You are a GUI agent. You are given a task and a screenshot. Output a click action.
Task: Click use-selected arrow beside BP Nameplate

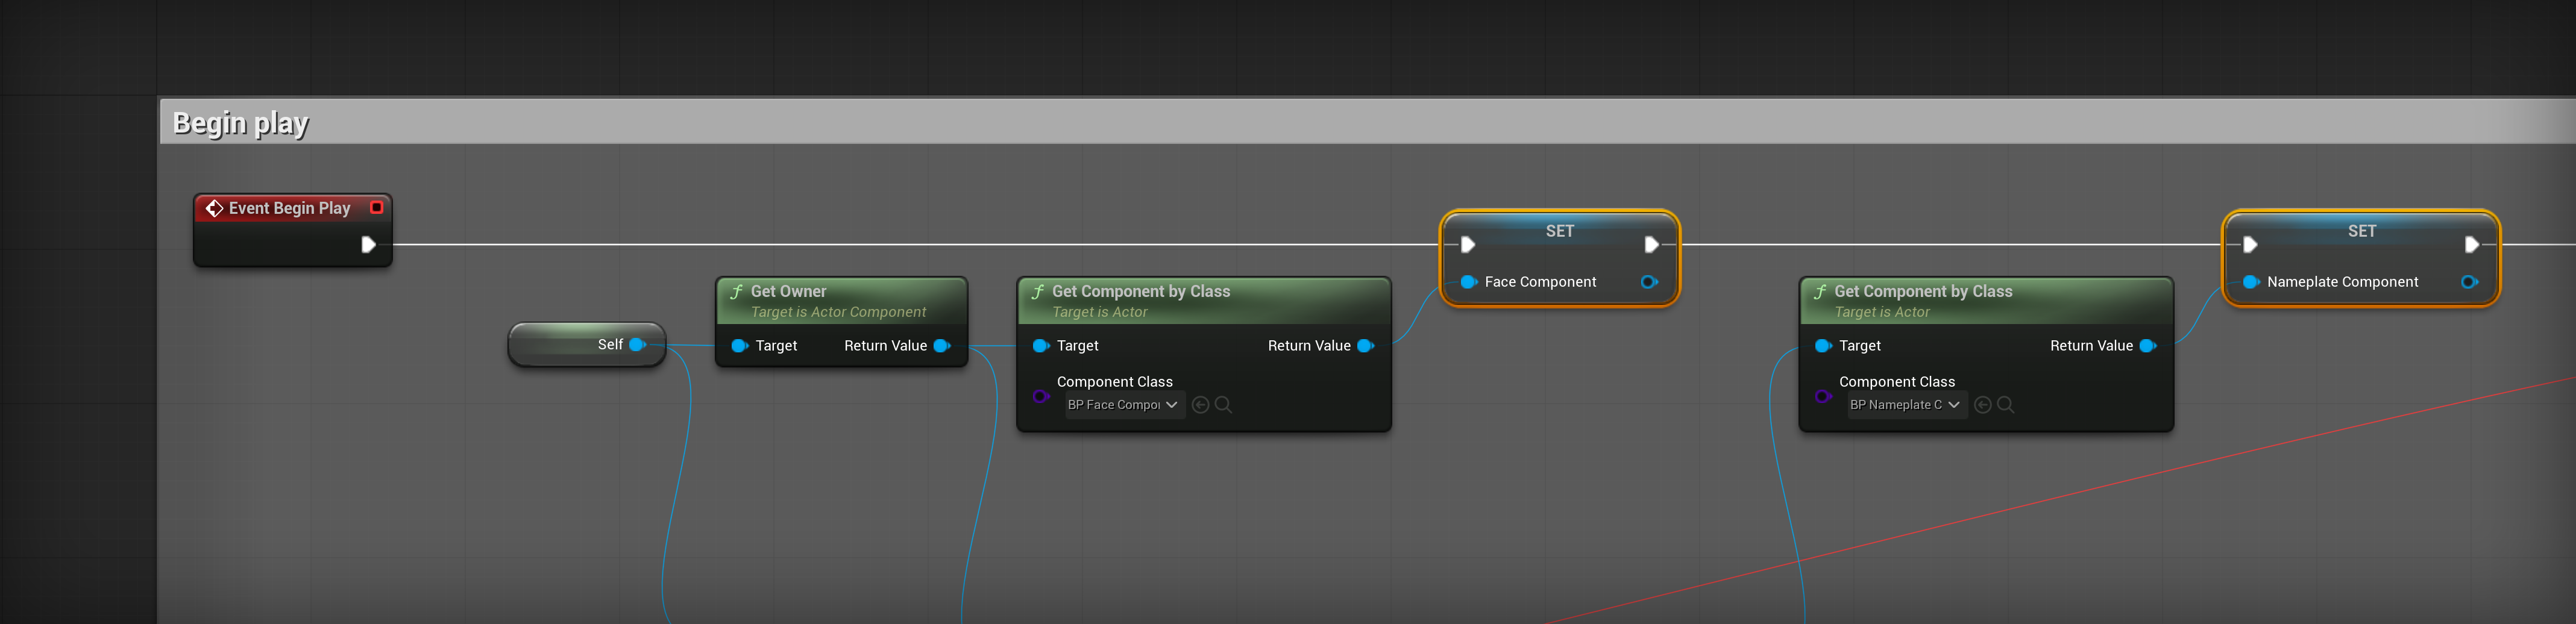(1983, 405)
